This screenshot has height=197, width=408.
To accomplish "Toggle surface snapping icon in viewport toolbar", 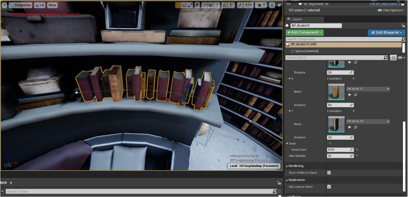I will coord(204,5).
